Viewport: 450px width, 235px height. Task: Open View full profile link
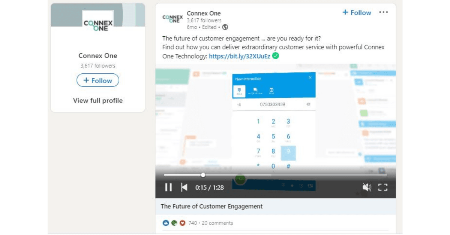click(98, 100)
